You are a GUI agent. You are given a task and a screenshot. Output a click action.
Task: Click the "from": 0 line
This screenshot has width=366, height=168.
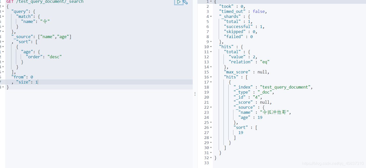coord(22,77)
